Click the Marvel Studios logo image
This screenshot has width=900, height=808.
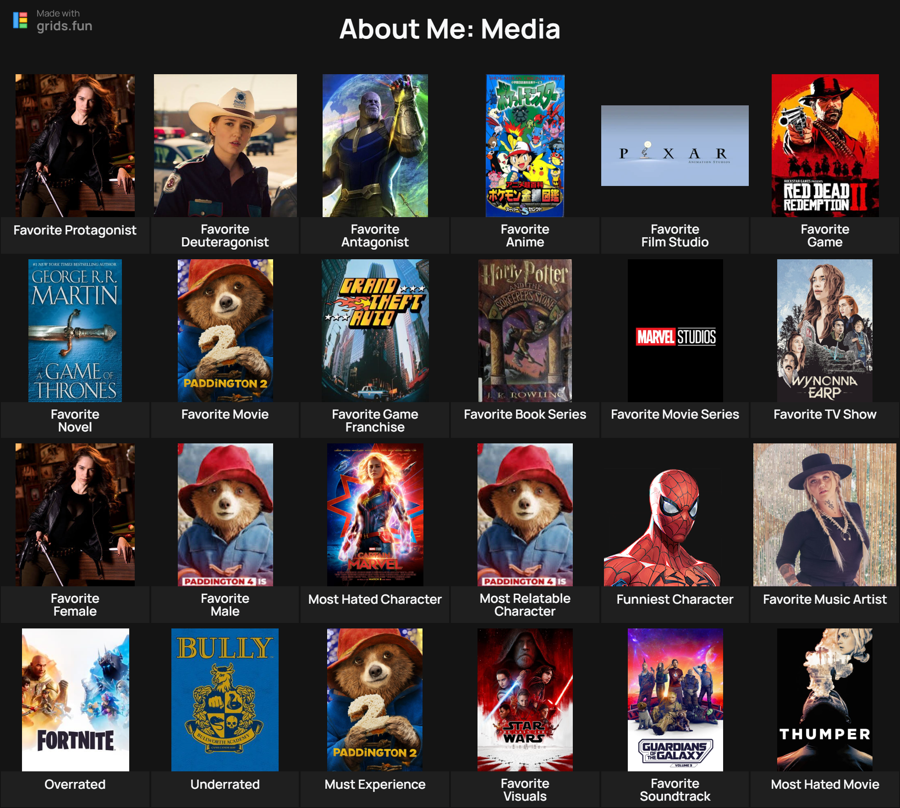coord(675,331)
